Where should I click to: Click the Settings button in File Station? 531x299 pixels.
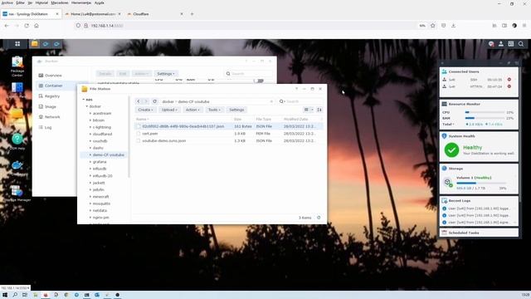pyautogui.click(x=236, y=110)
